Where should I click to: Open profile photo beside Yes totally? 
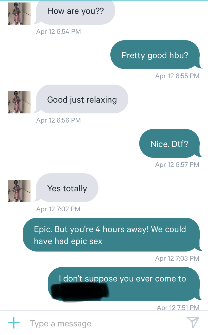coord(19,191)
